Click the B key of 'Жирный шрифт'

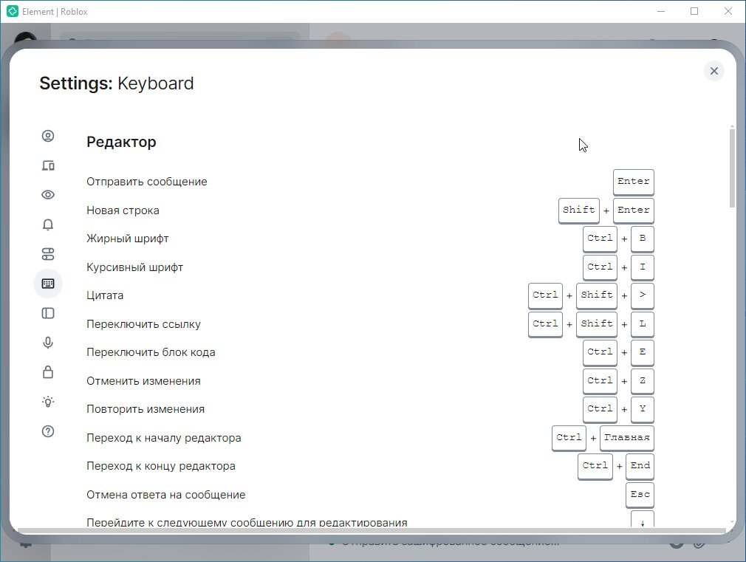(643, 239)
